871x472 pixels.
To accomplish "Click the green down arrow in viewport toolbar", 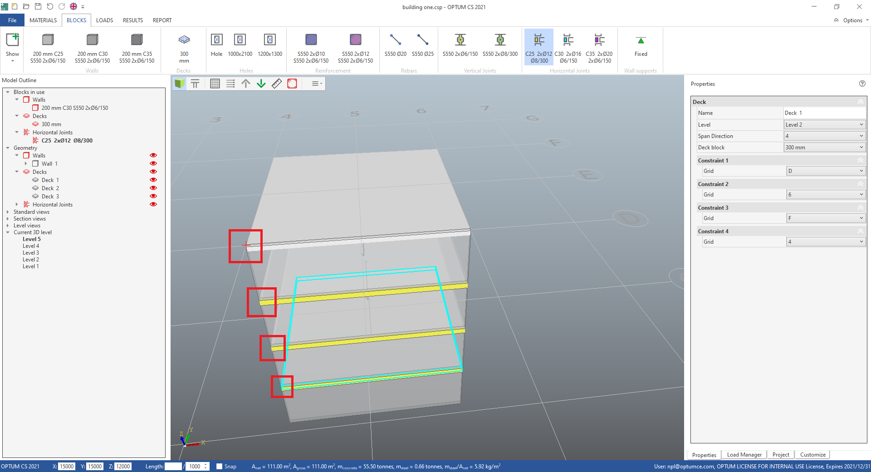I will pos(261,84).
